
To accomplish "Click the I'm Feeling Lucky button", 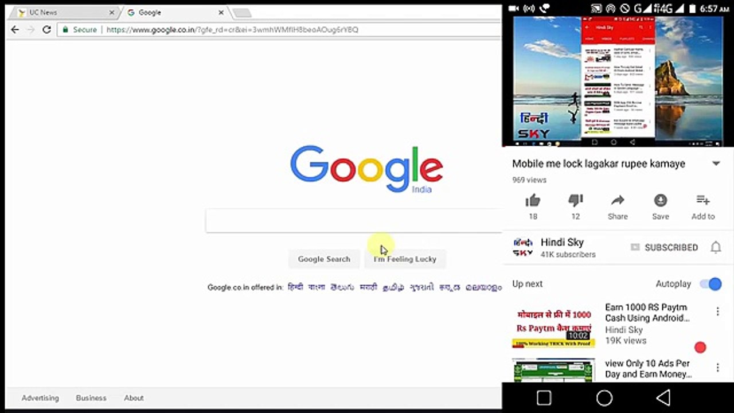I will (405, 259).
